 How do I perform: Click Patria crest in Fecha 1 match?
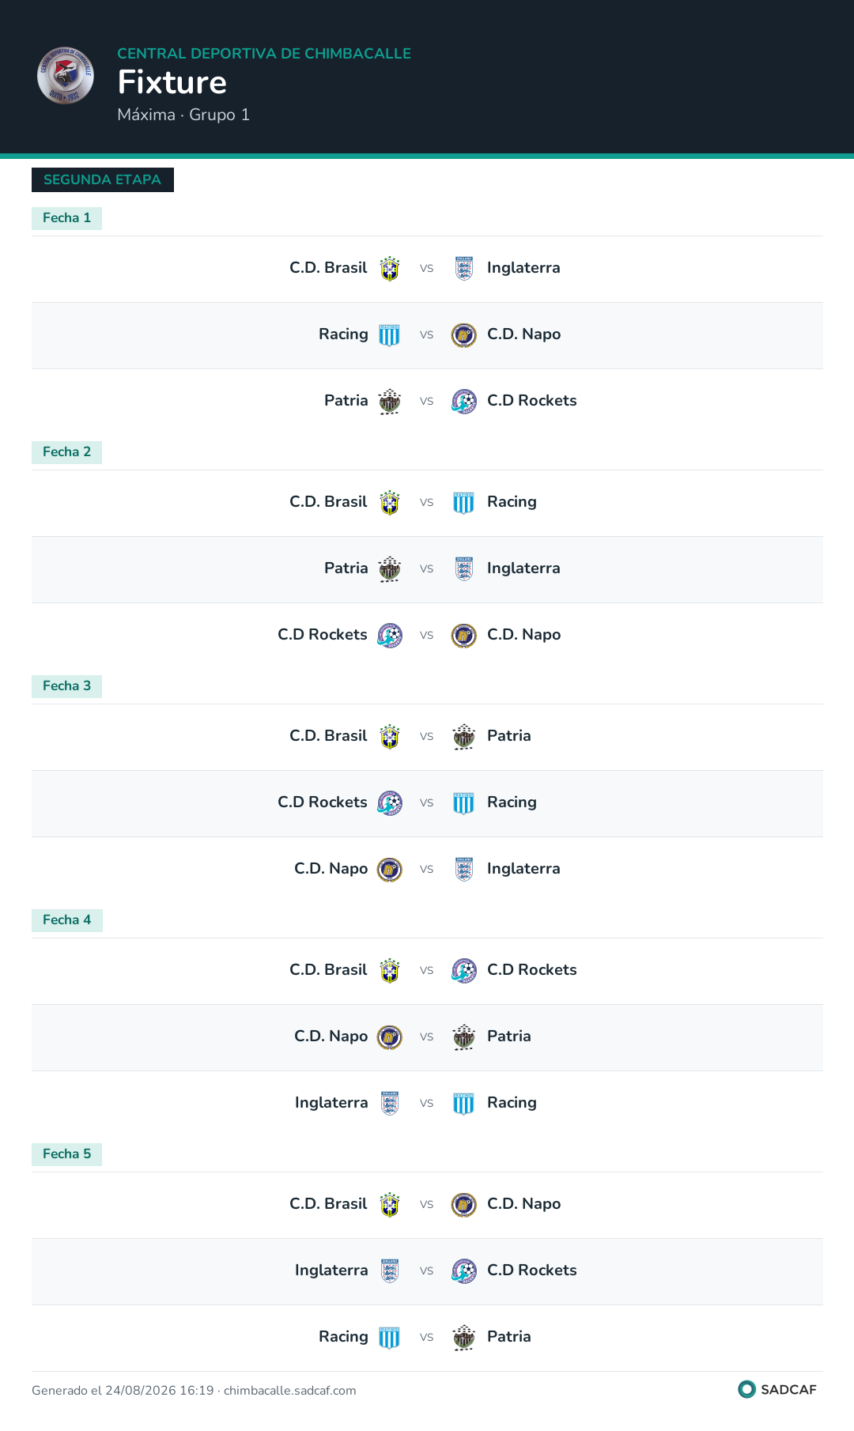pyautogui.click(x=390, y=402)
